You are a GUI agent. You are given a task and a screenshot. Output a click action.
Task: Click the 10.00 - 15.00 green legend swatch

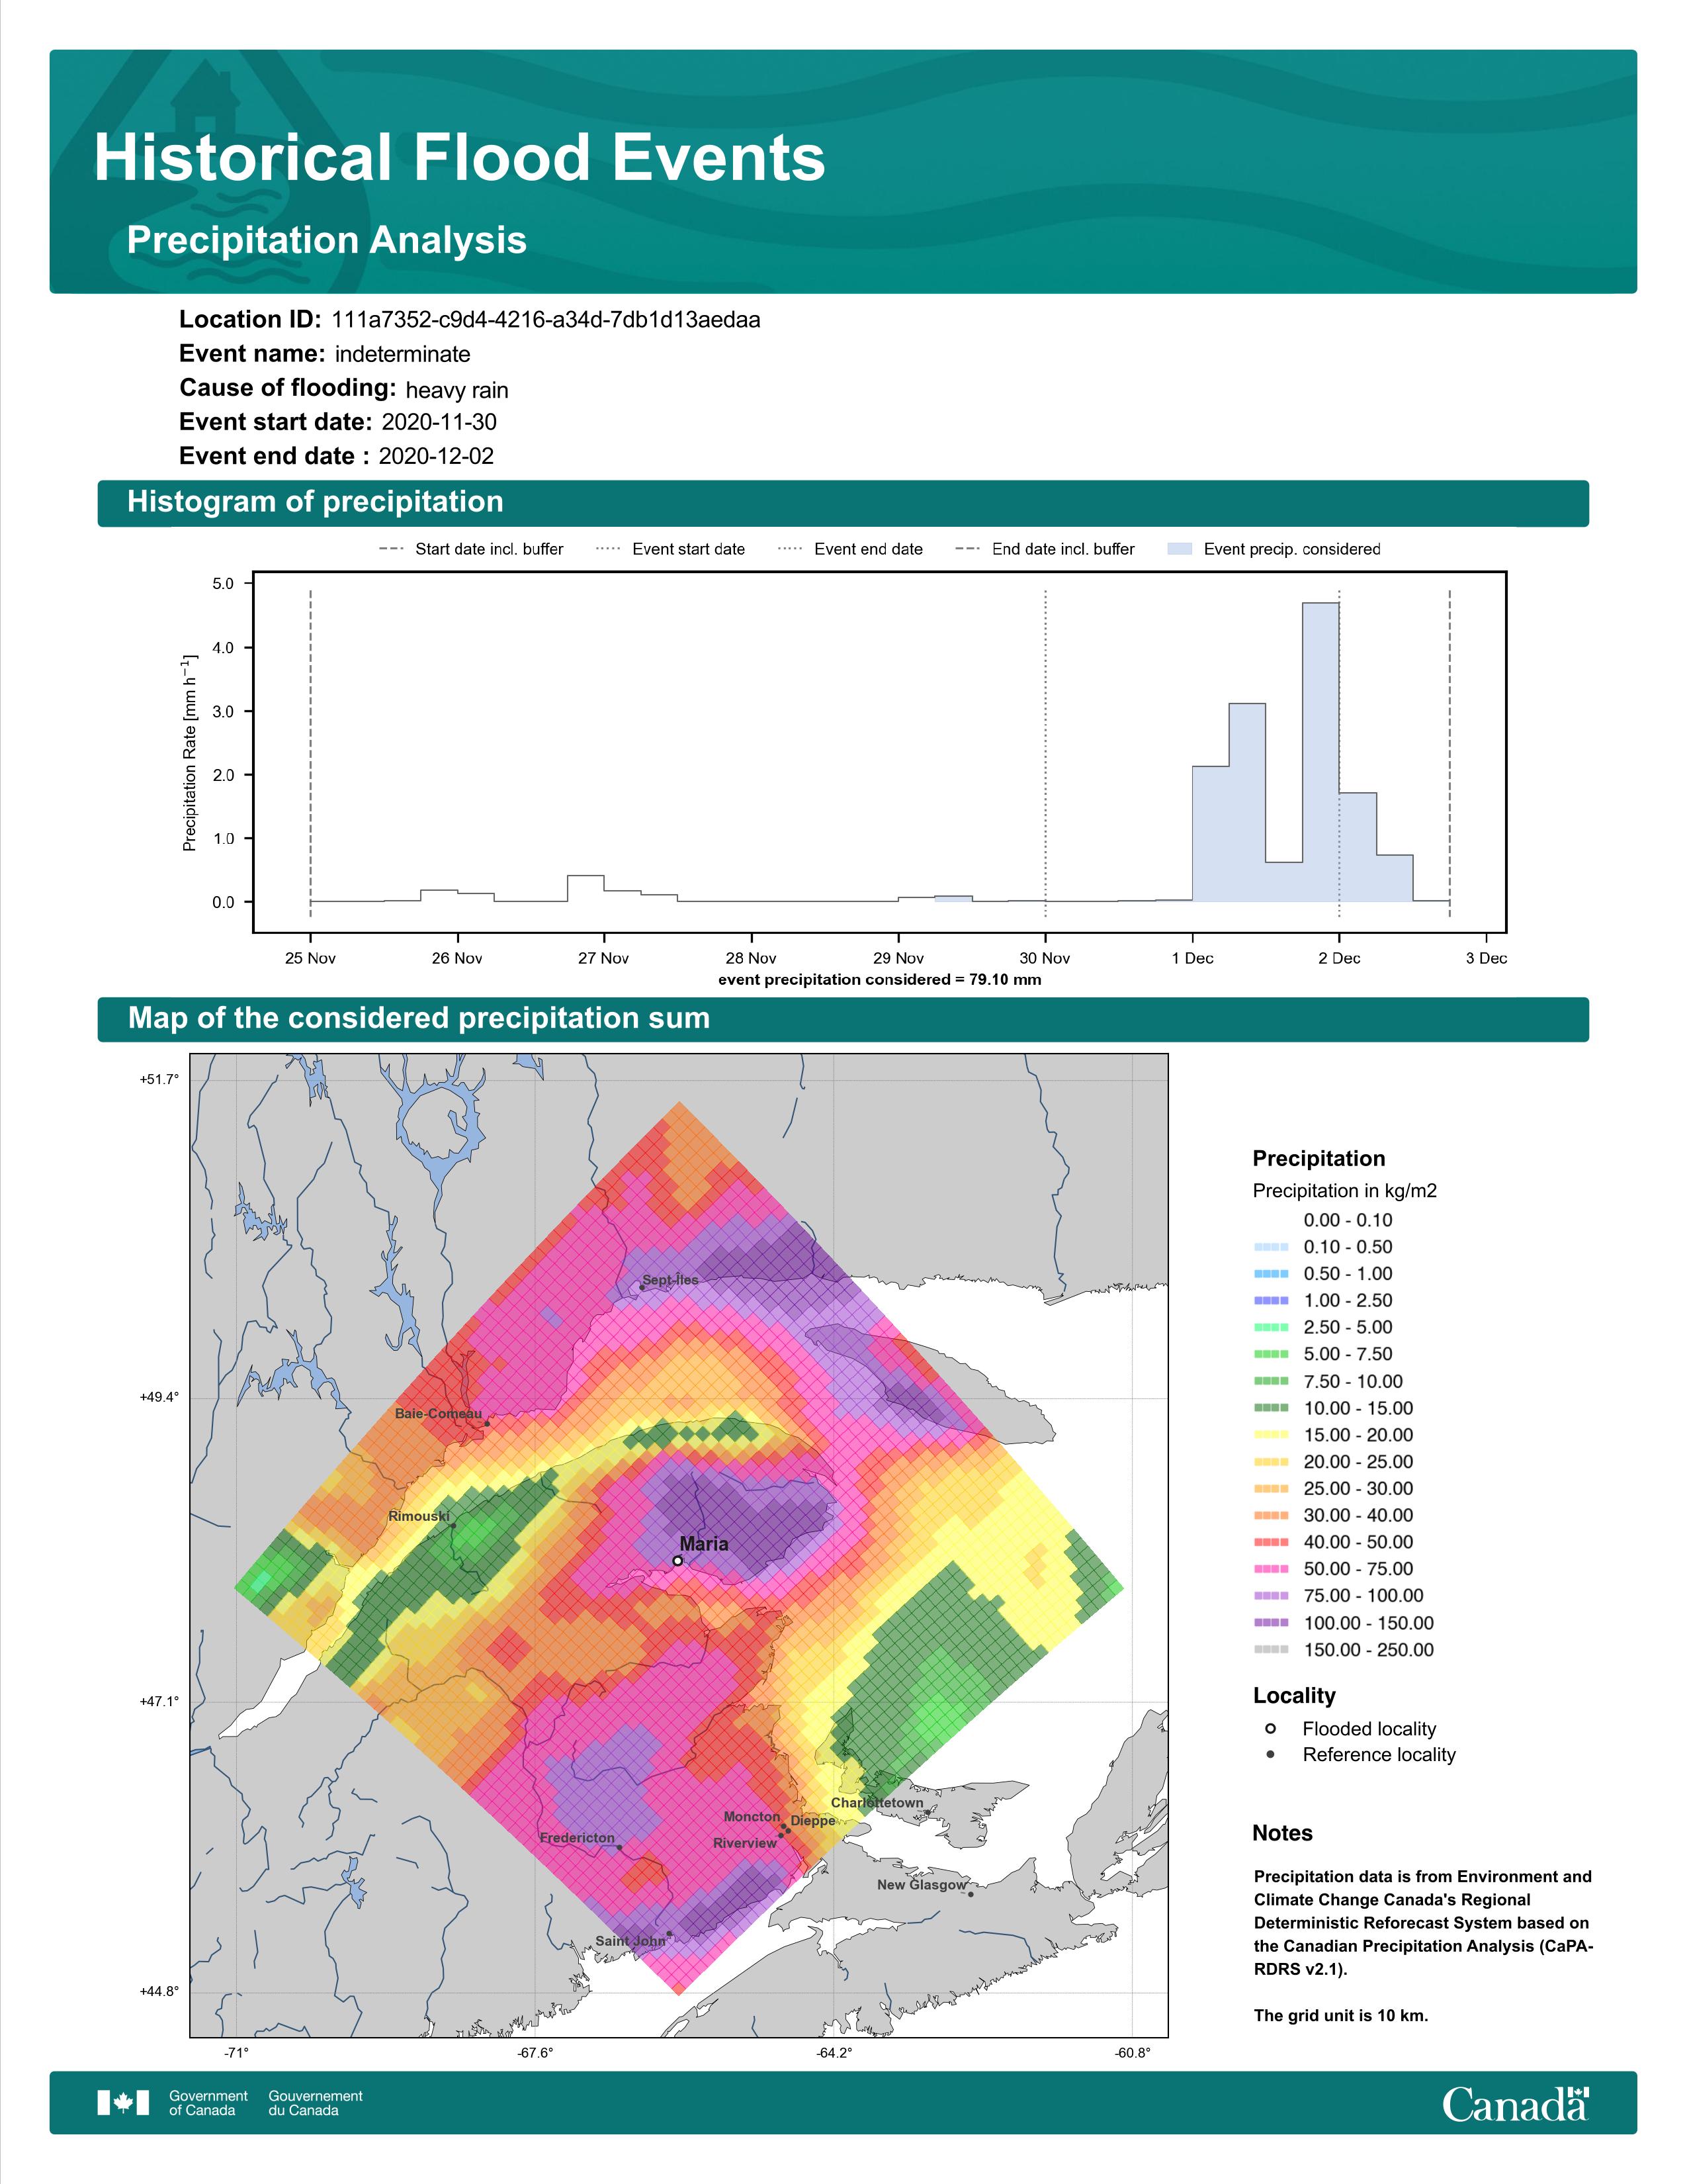click(x=1270, y=1408)
